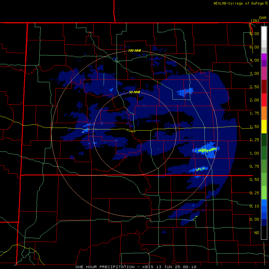
Task: Click the 2.50 legend value
Action: coord(254,87)
